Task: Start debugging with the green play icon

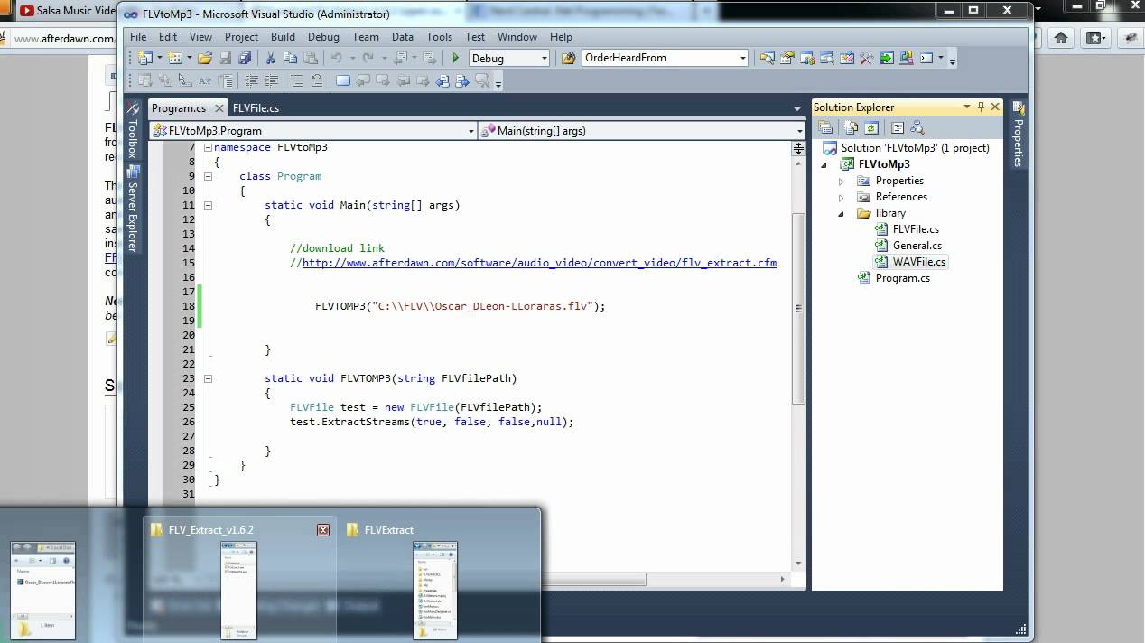Action: 455,58
